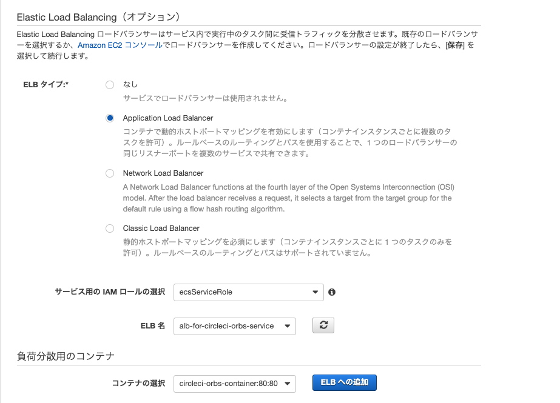Click the 'サービス用の IAM ロールの選択' label
Screen dimensions: 560x403
pyautogui.click(x=110, y=292)
